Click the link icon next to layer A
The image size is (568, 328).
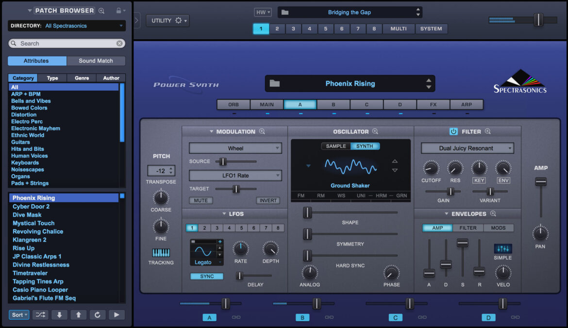pos(236,317)
